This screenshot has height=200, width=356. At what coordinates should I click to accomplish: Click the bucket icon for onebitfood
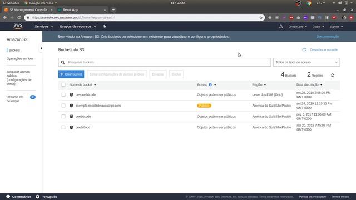[x=71, y=127]
